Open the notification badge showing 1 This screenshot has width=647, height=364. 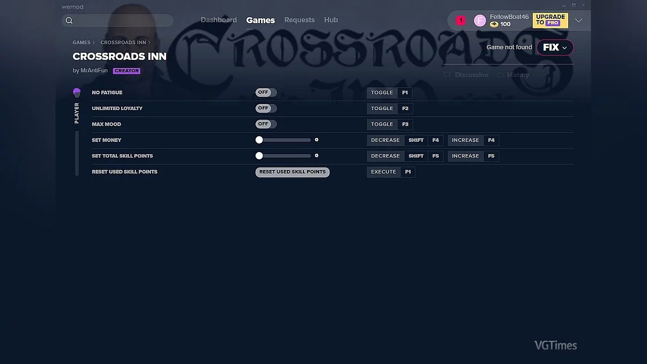460,19
